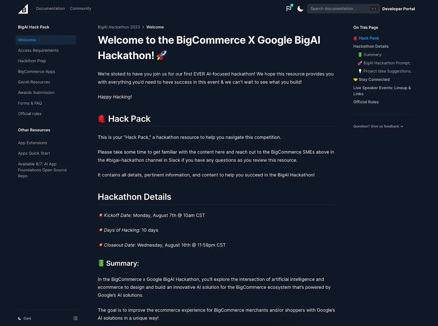Click the backpack emoji beside Hack Pack heading
The image size is (438, 326).
(x=102, y=119)
